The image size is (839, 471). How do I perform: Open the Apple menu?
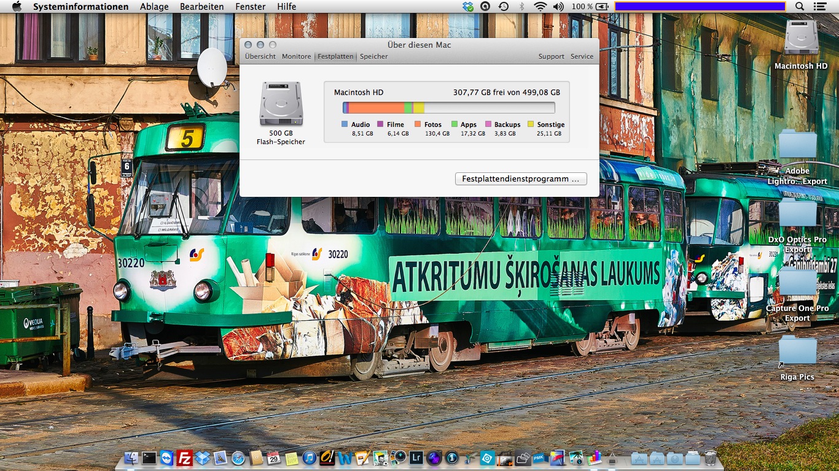pyautogui.click(x=17, y=7)
